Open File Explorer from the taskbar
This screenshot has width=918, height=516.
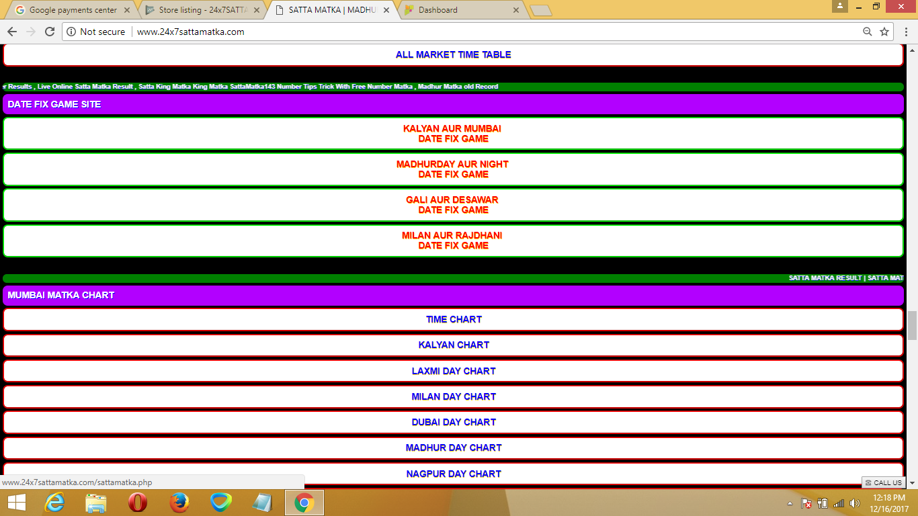click(96, 502)
